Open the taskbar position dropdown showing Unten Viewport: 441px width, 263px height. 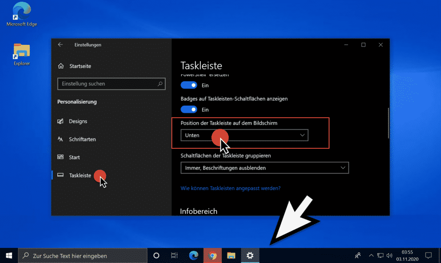click(x=245, y=135)
